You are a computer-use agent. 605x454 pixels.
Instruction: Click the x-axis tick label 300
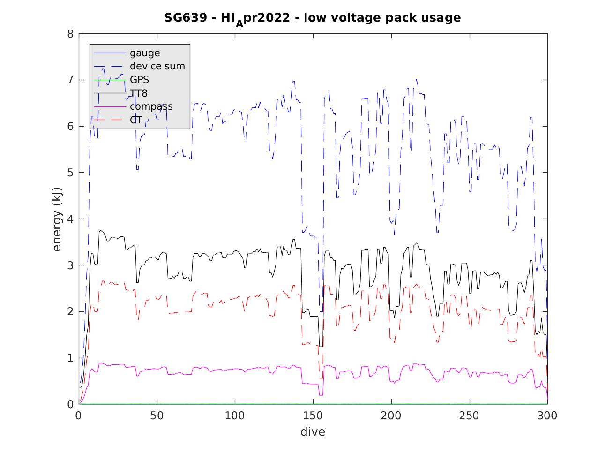547,416
